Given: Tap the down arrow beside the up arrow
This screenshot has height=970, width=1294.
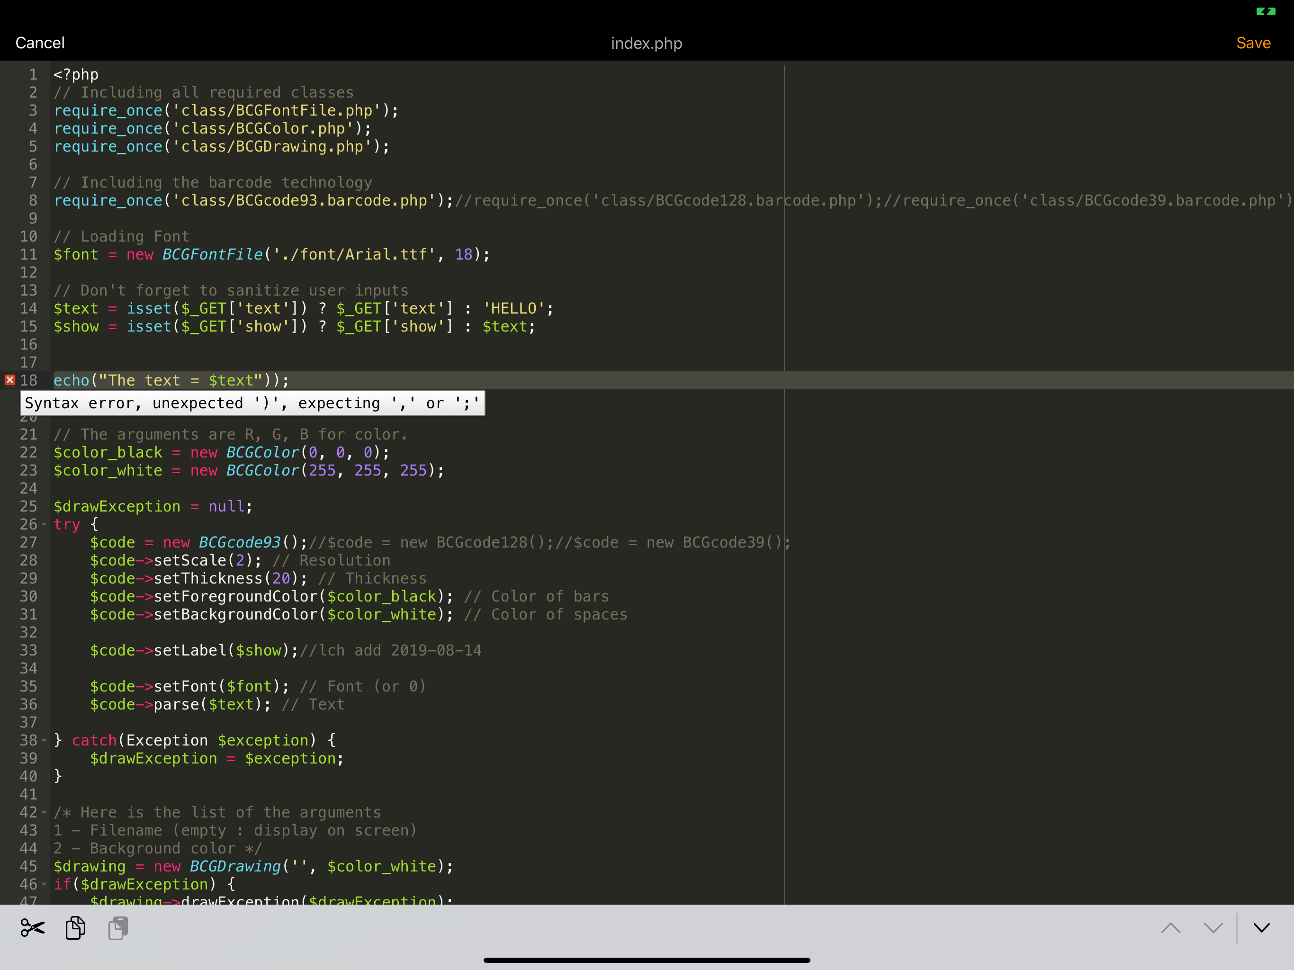Looking at the screenshot, I should coord(1213,928).
